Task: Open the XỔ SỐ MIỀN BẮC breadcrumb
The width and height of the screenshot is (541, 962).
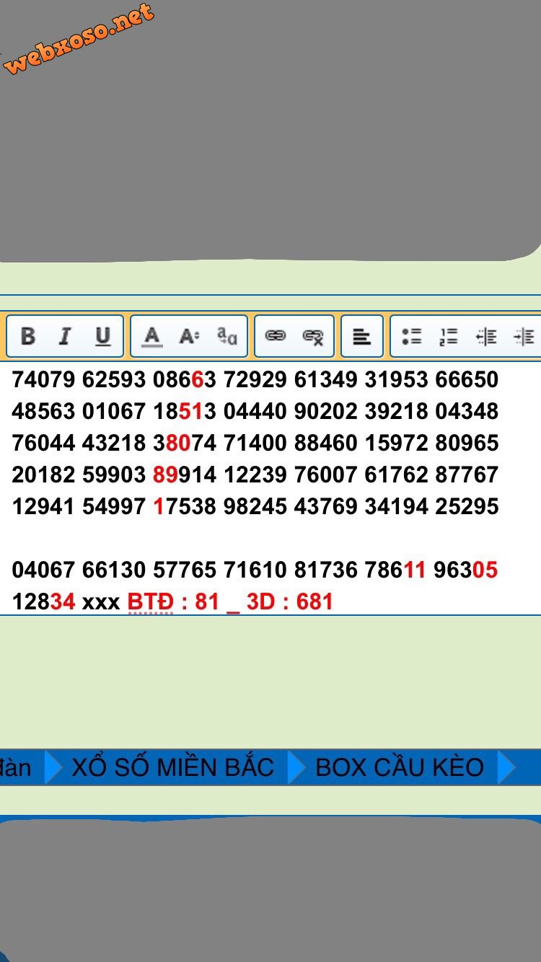Action: [x=172, y=767]
